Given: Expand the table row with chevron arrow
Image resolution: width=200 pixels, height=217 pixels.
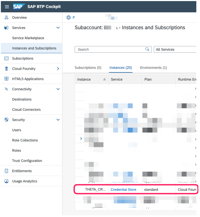Looking at the screenshot, I should [x=81, y=139].
